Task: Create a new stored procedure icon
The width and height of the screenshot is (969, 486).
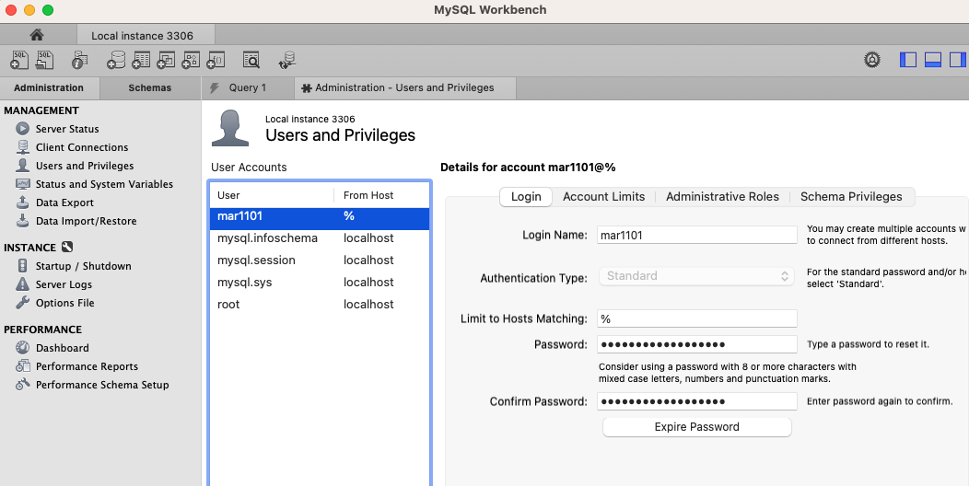Action: (191, 60)
